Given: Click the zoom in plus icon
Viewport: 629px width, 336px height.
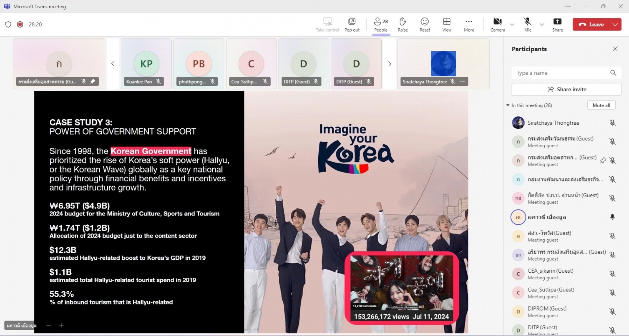Looking at the screenshot, I should (x=61, y=325).
